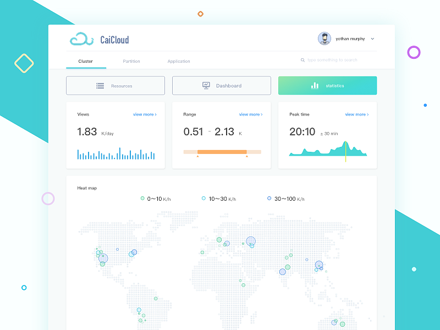Click the '1.83' views value

(87, 131)
